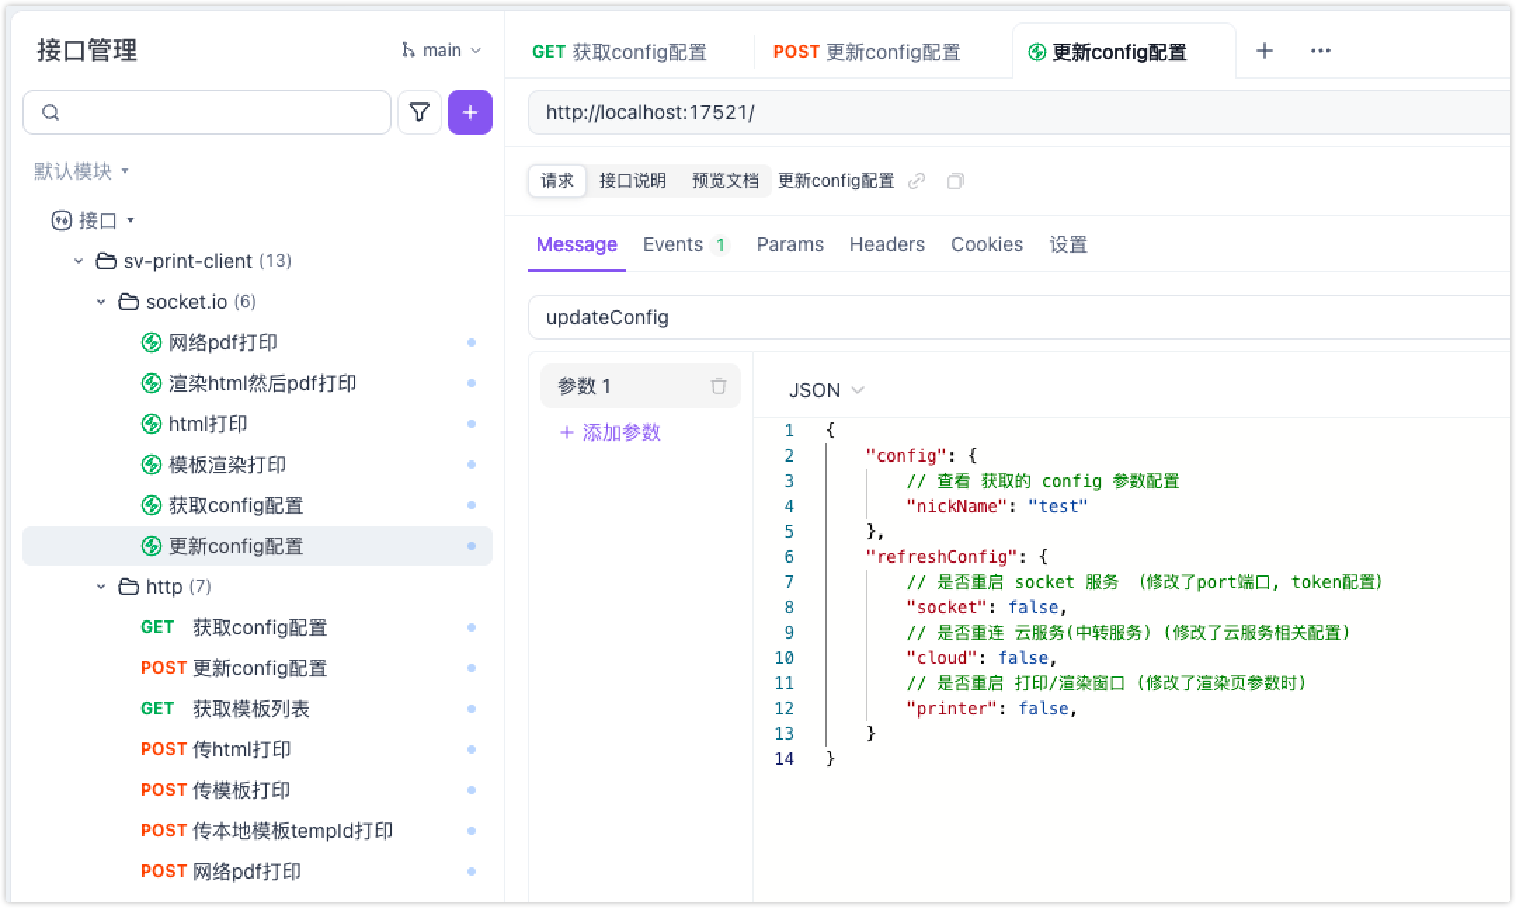
Task: Open new tab with plus icon
Action: (1264, 51)
